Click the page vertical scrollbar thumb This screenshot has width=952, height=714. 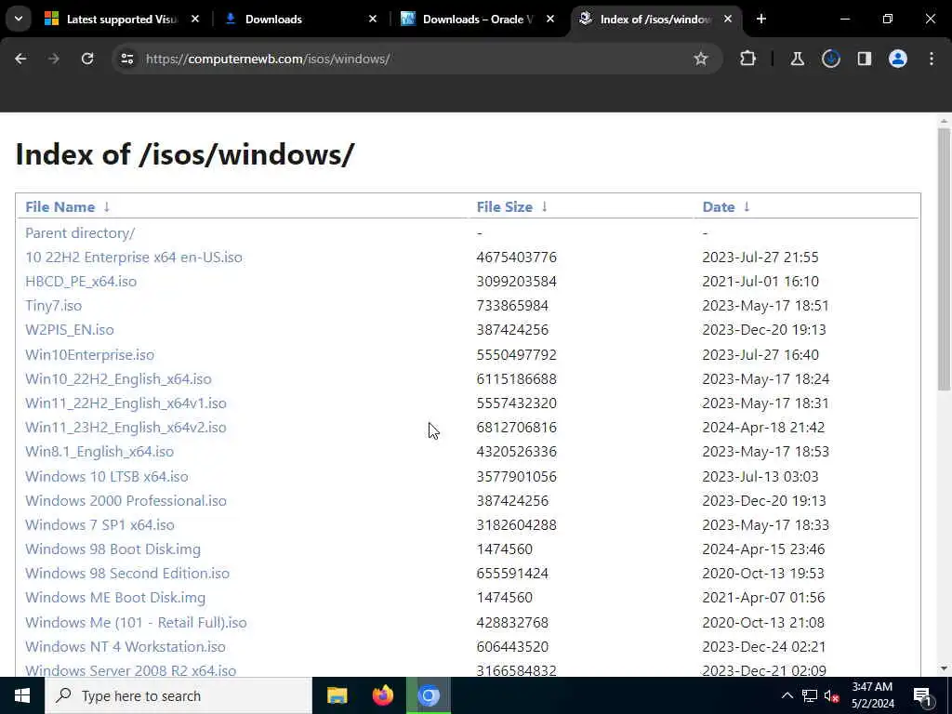[944, 258]
